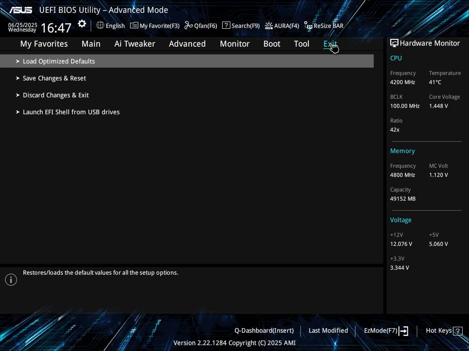Click the Voltage section heading
The image size is (469, 351).
[400, 220]
